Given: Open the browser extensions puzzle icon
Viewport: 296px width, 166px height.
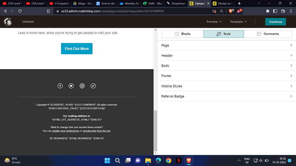Looking at the screenshot, I should (x=268, y=11).
